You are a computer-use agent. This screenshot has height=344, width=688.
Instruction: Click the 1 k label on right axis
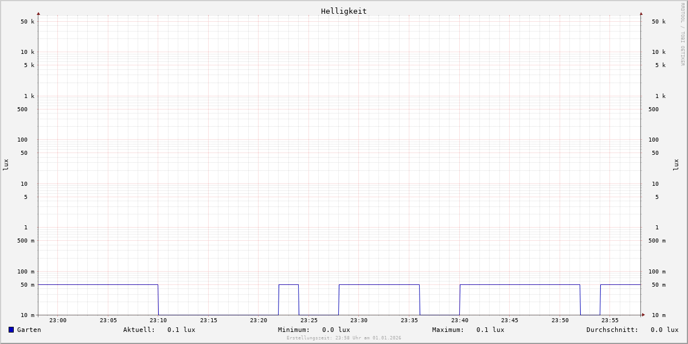[x=660, y=96]
